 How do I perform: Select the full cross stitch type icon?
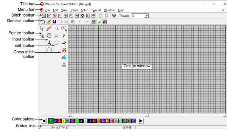tap(44, 16)
